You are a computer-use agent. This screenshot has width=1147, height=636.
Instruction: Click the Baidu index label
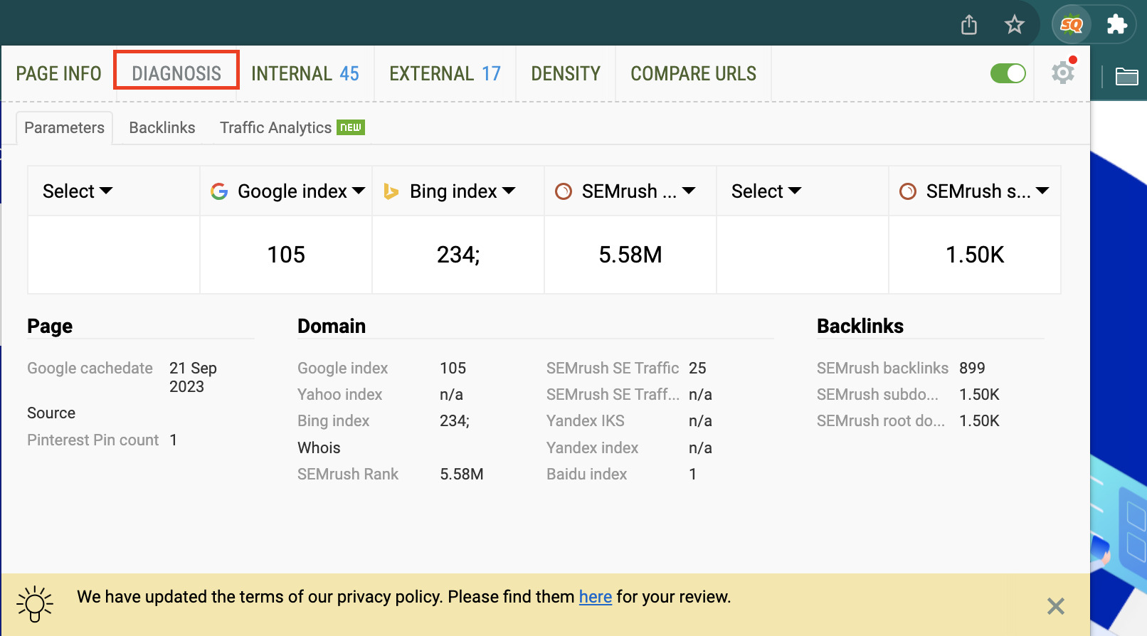[x=586, y=474]
